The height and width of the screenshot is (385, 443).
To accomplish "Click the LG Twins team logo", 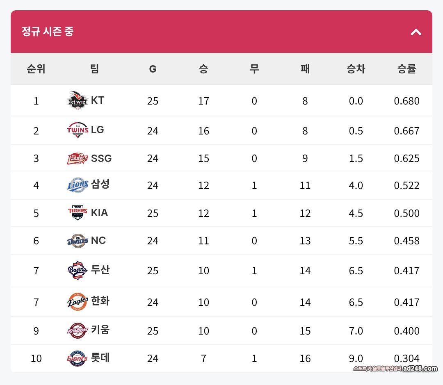I will click(78, 130).
